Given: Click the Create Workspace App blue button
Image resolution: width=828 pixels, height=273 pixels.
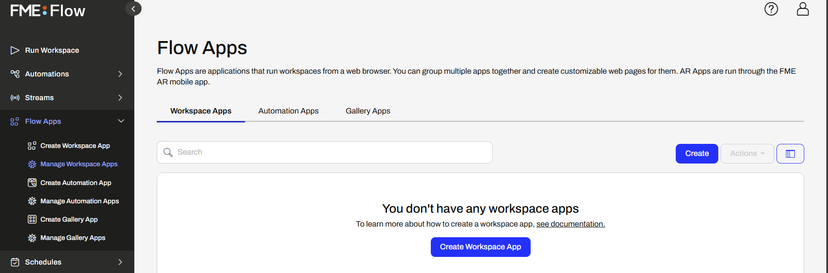Looking at the screenshot, I should 480,247.
